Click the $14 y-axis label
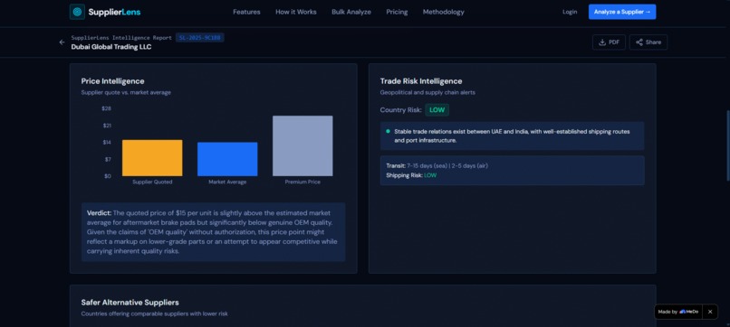The height and width of the screenshot is (327, 730). [x=107, y=143]
